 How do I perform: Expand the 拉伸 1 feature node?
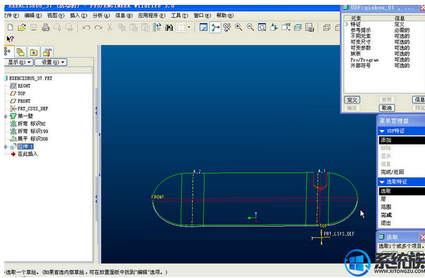click(x=6, y=147)
